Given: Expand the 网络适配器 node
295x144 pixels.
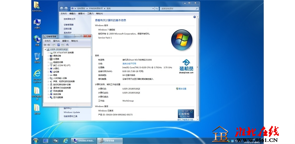Looking at the screenshot, I should 48,91.
